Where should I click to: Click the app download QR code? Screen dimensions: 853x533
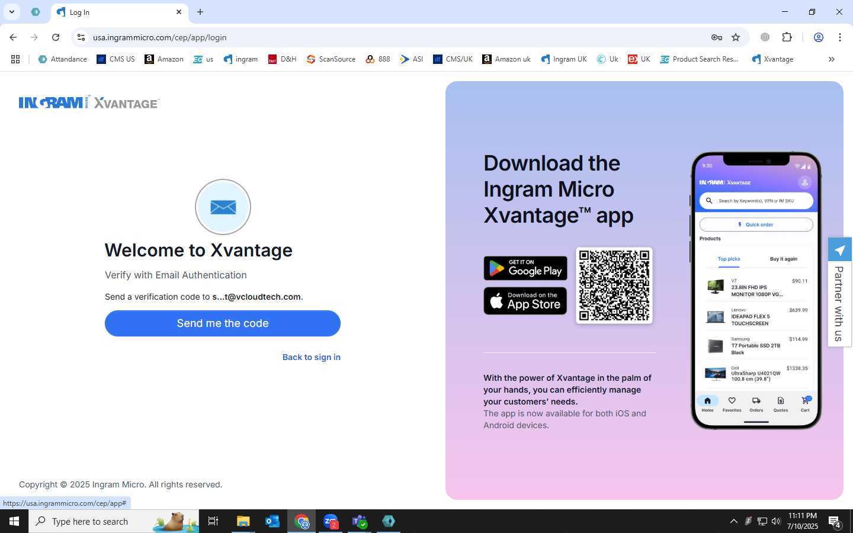pos(614,285)
